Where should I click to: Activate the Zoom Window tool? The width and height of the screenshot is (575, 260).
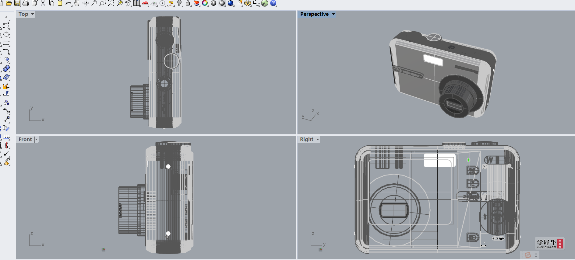(103, 3)
